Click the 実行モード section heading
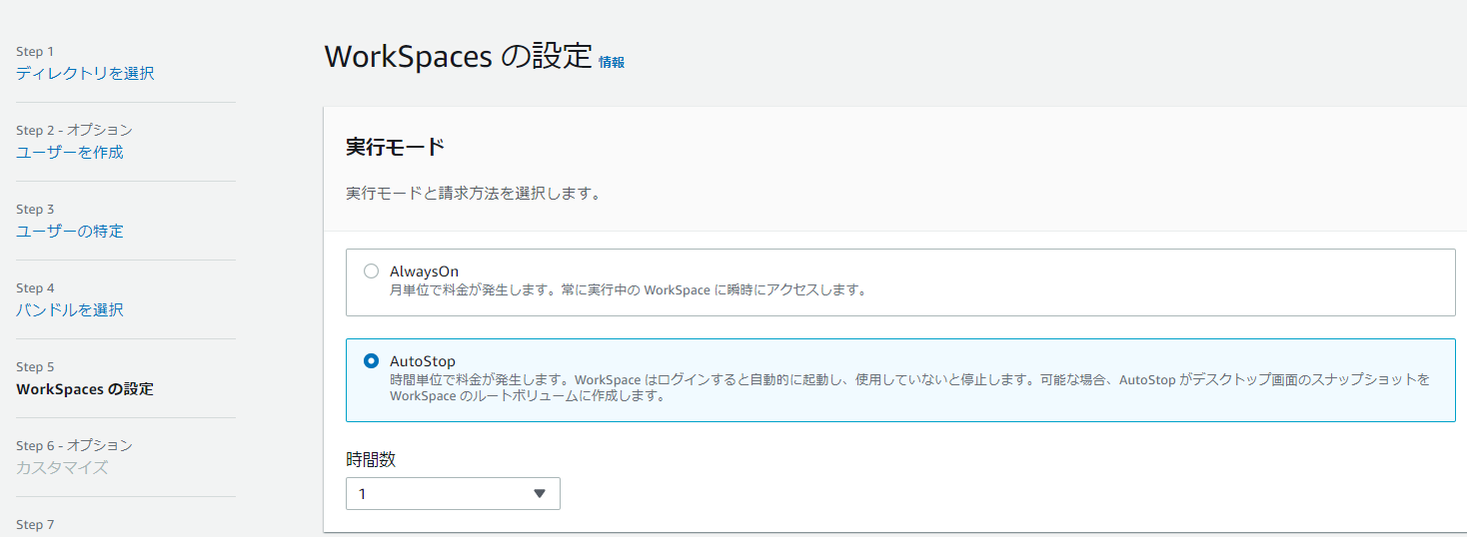Viewport: 1467px width, 537px height. (x=395, y=148)
